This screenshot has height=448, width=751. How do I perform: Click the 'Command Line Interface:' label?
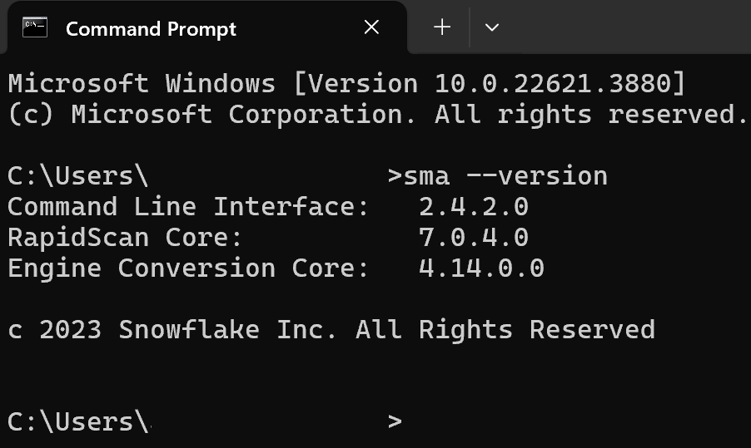[x=188, y=206]
